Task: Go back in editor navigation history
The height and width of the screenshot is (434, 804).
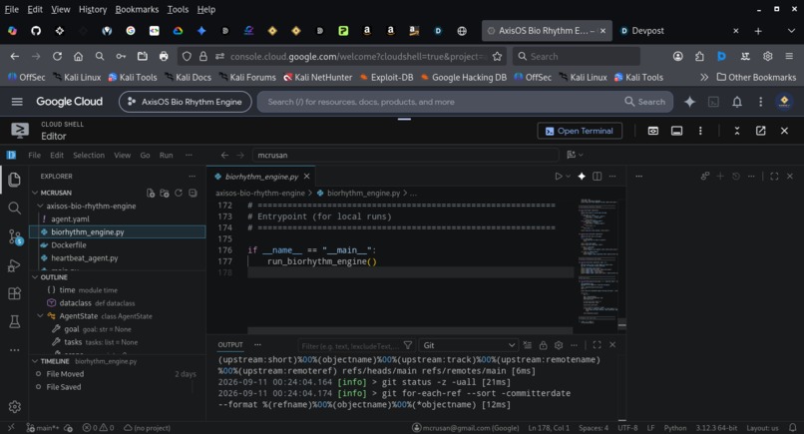Action: coord(224,155)
